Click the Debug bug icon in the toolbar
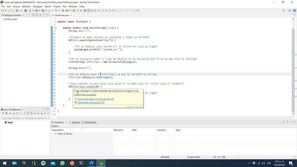 coord(30,11)
